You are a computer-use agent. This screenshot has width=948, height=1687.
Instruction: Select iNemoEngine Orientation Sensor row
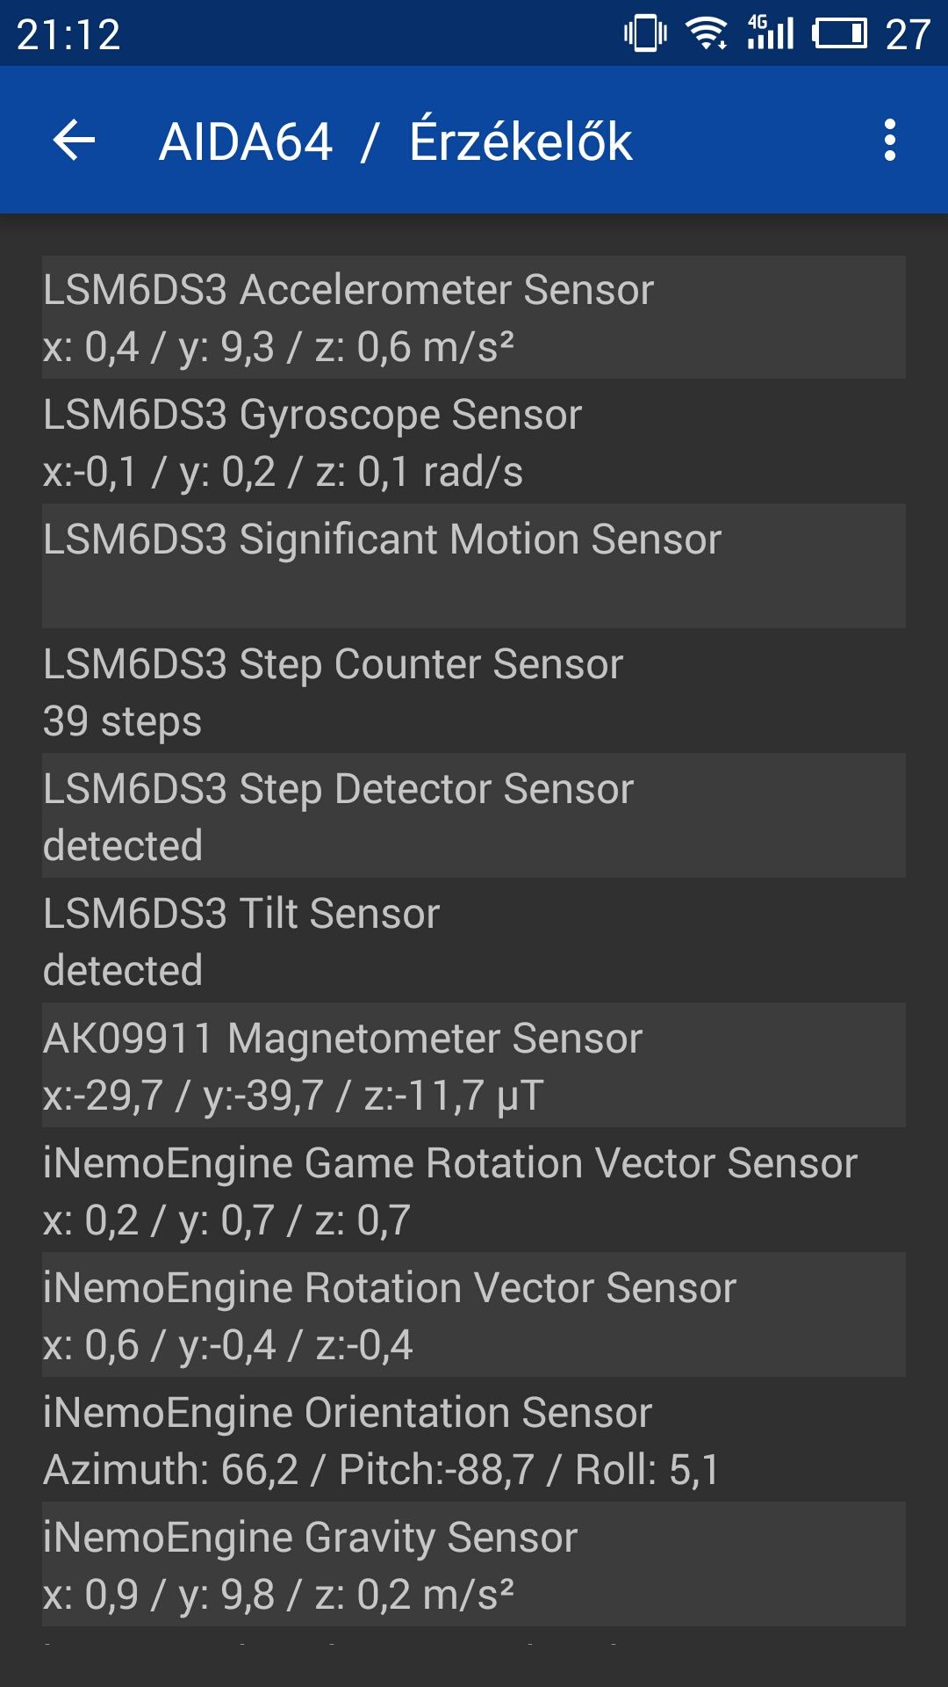(474, 1440)
